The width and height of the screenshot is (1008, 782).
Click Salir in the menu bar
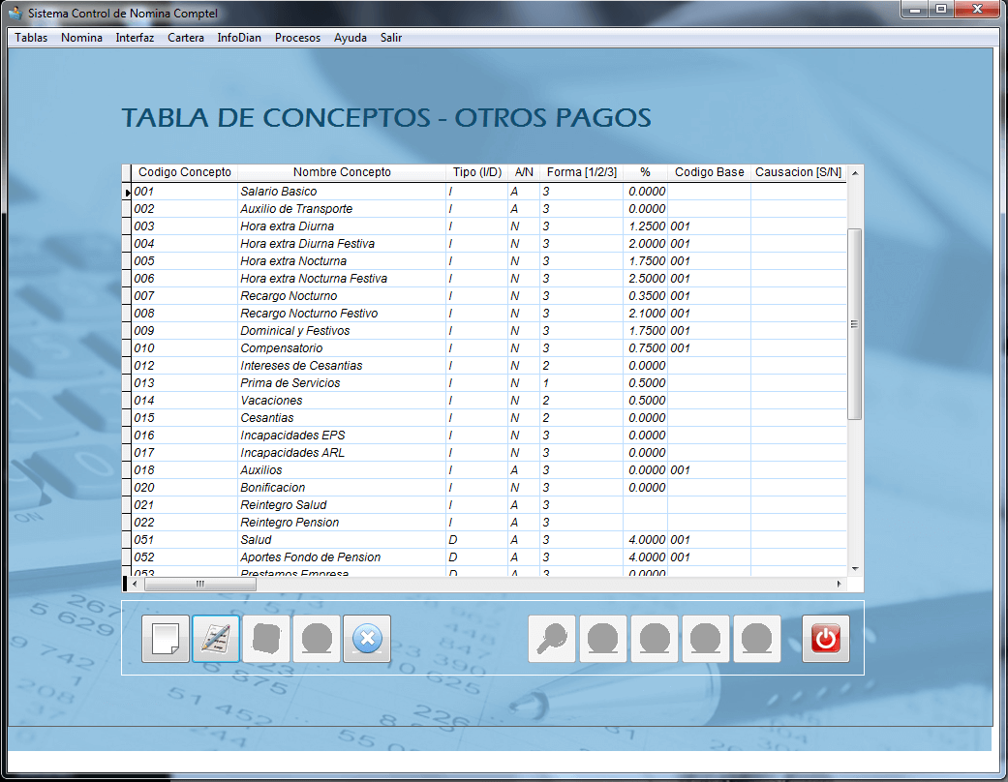click(x=391, y=38)
